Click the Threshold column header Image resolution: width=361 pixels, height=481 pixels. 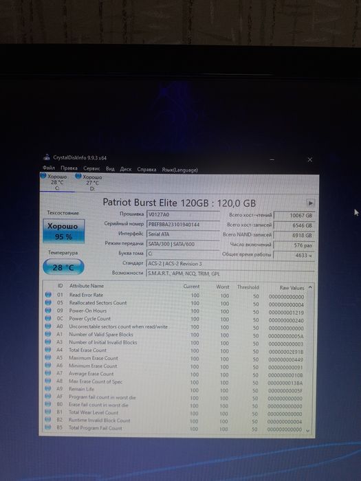coord(248,287)
